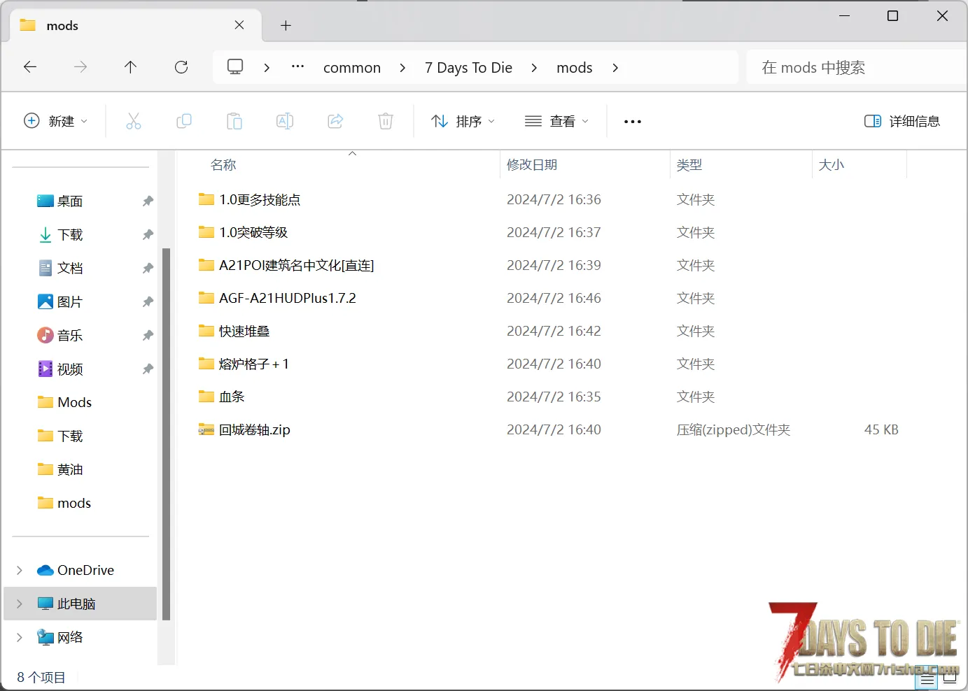This screenshot has height=691, width=968.
Task: Click pin icon beside 音乐
Action: [148, 336]
